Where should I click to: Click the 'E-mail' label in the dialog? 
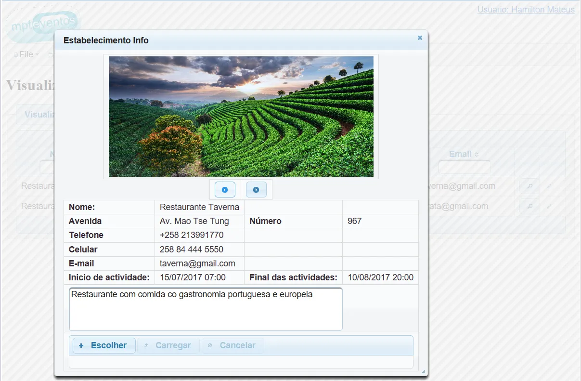tap(81, 263)
